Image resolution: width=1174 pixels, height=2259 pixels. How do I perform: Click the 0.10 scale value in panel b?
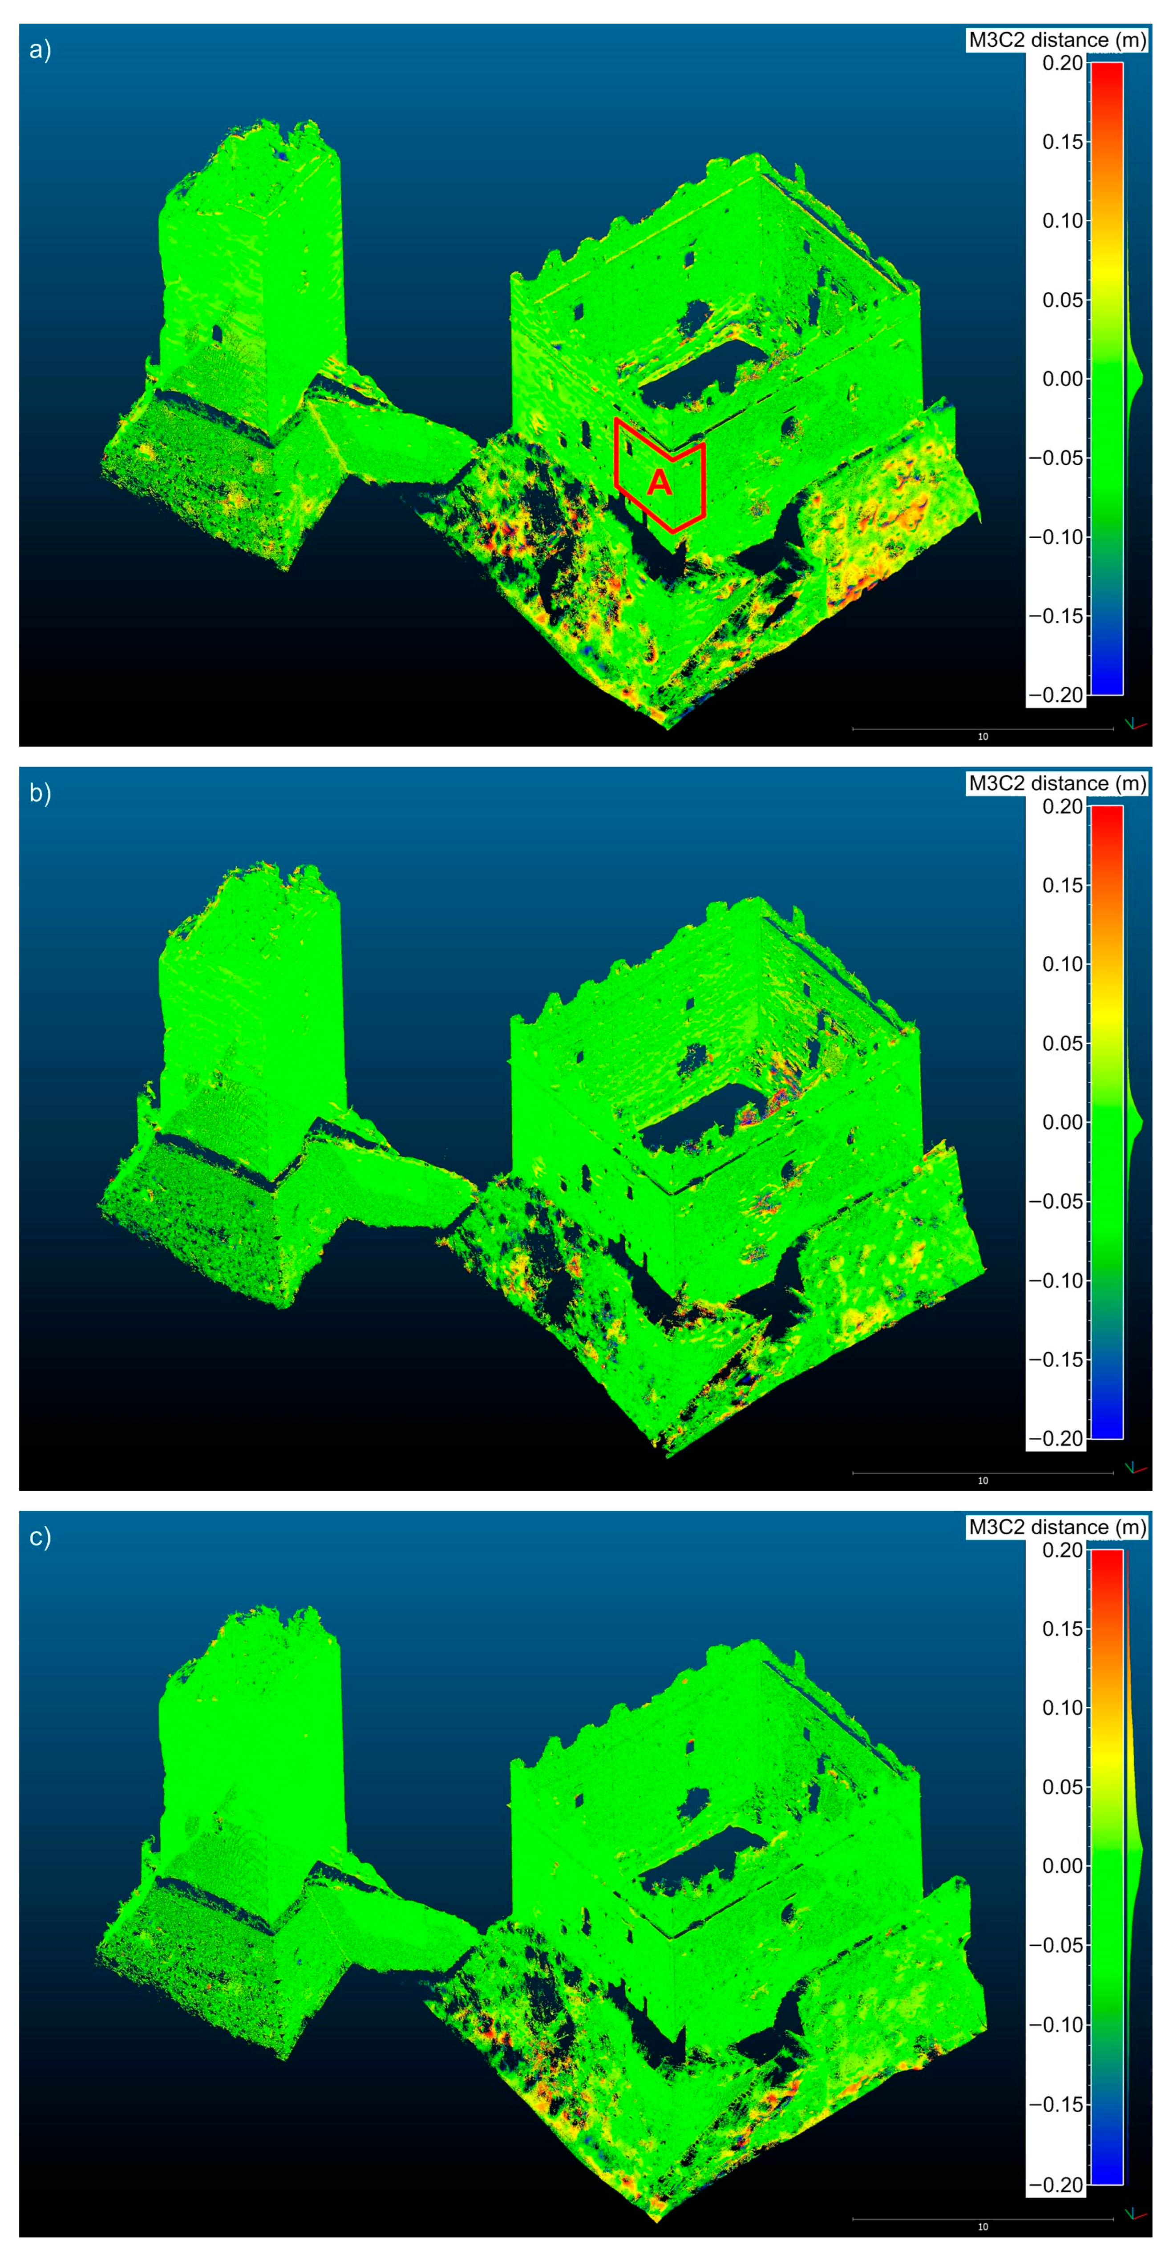pos(1063,964)
